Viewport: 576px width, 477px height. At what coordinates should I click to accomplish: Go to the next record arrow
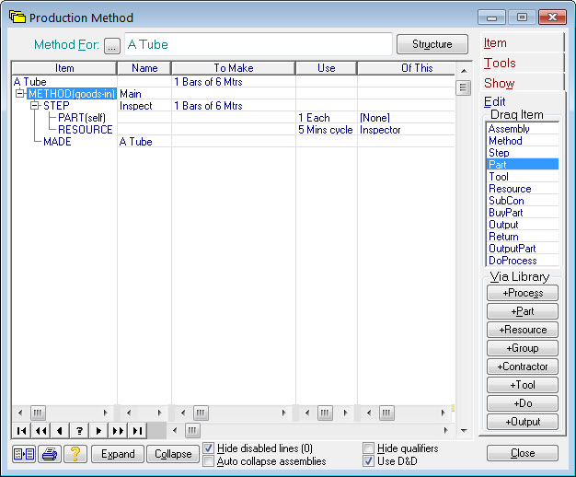click(x=98, y=431)
